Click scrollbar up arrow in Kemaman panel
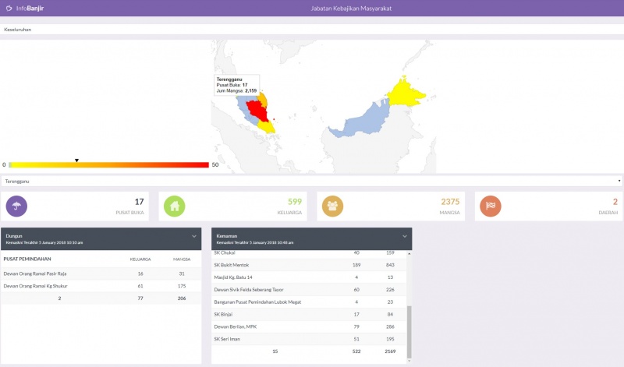624x367 pixels. point(409,253)
